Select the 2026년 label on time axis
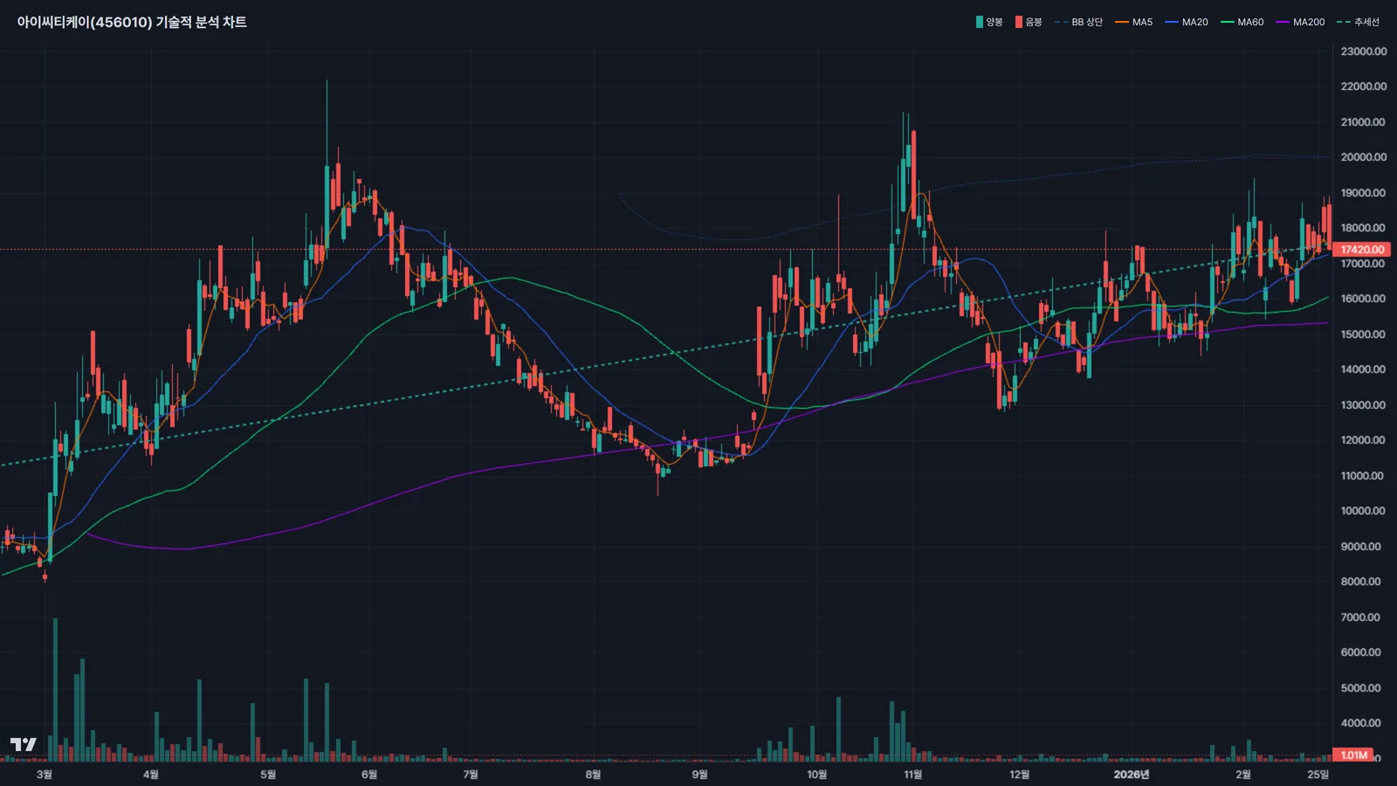1397x786 pixels. pos(1132,775)
